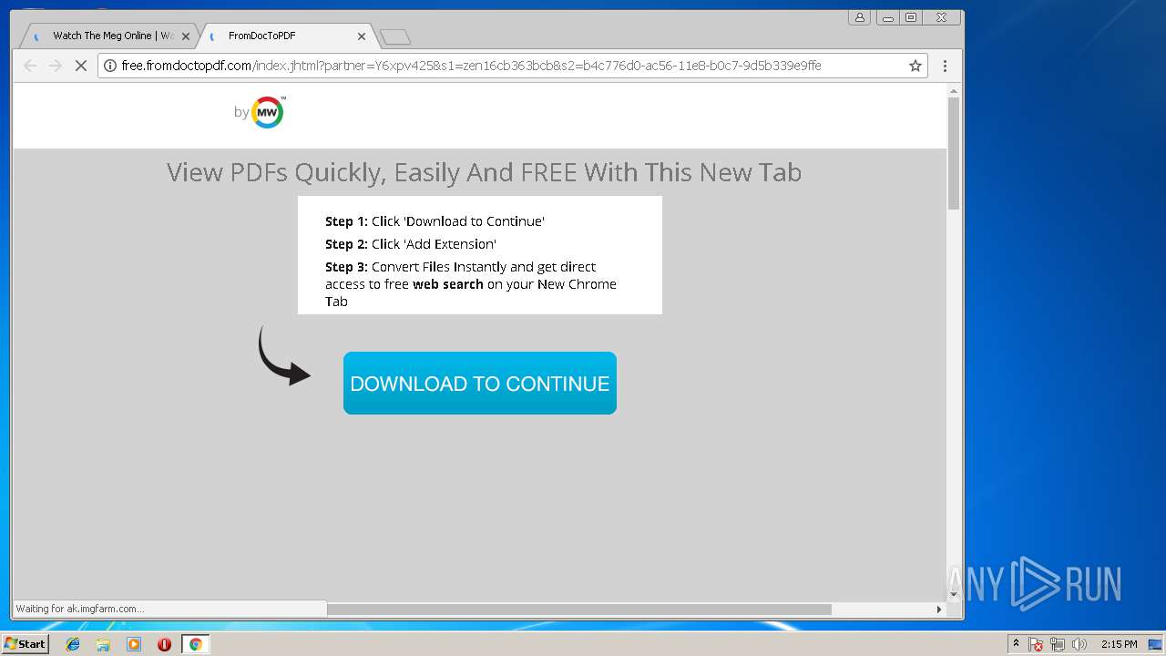
Task: Launch Internet Explorer from taskbar
Action: (x=73, y=644)
